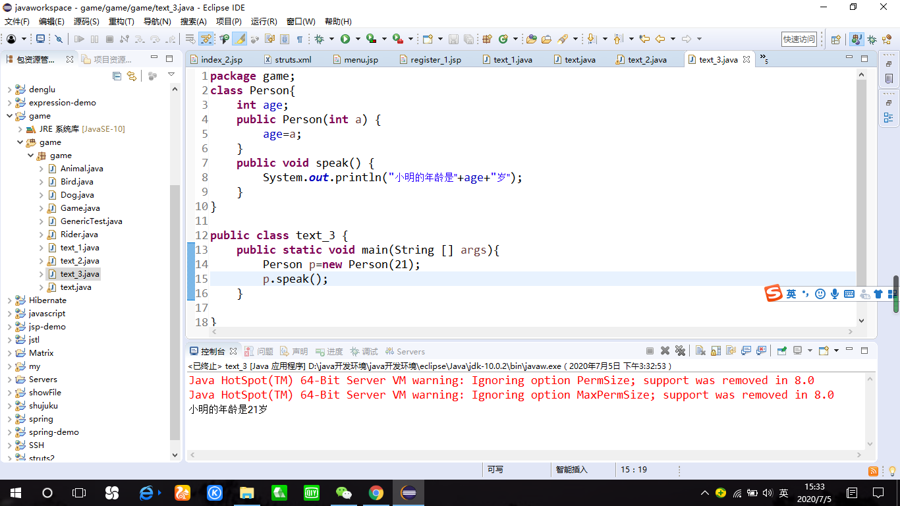Viewport: 900px width, 506px height.
Task: Open WeChat from the taskbar
Action: point(343,492)
